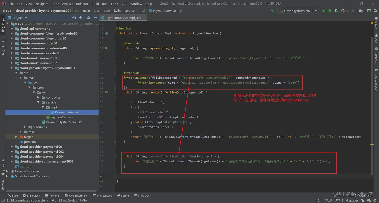Open the 0: Messages tool window
The height and width of the screenshot is (203, 379).
coord(102,196)
